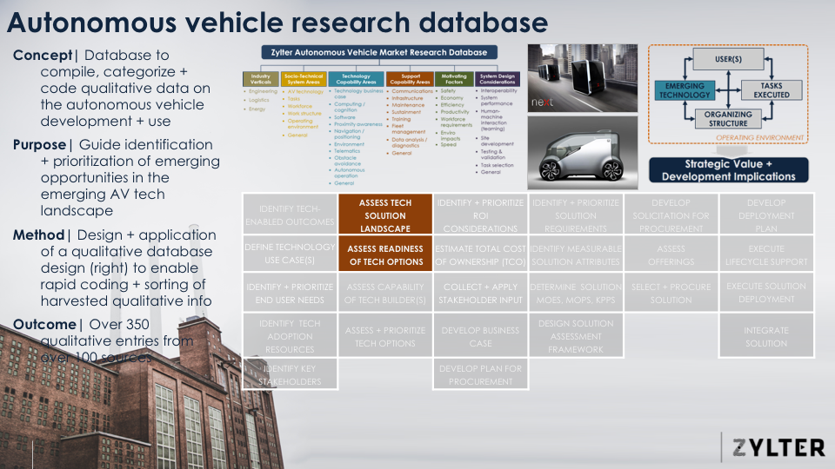Select the IDENTIFY TECH ADOPTION RESOURCES tile
This screenshot has width=835, height=469.
click(x=290, y=335)
